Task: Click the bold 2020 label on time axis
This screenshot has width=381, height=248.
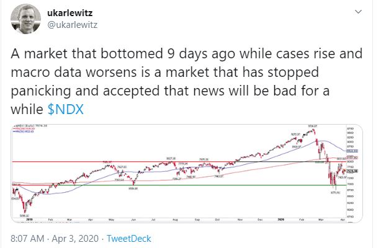Action: [x=280, y=219]
